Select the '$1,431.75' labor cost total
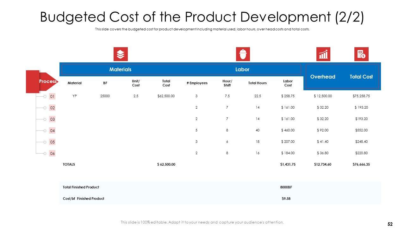 (288, 164)
